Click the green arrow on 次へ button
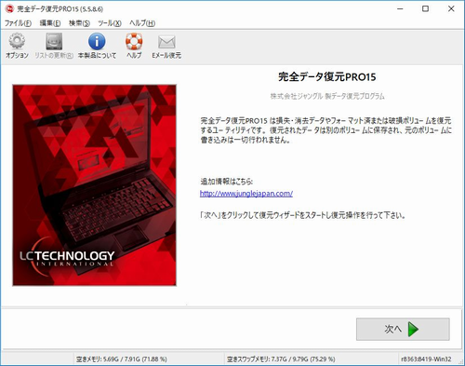This screenshot has height=366, width=465. coord(413,329)
